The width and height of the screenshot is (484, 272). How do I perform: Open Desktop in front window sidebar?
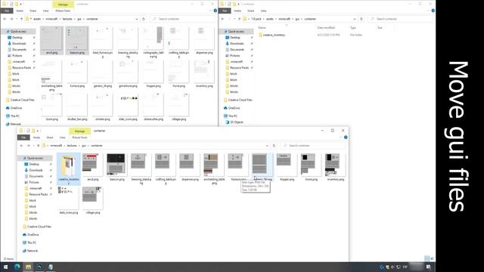34,164
